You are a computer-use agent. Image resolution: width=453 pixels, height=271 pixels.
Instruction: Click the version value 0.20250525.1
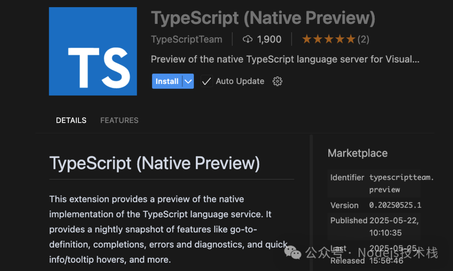395,205
